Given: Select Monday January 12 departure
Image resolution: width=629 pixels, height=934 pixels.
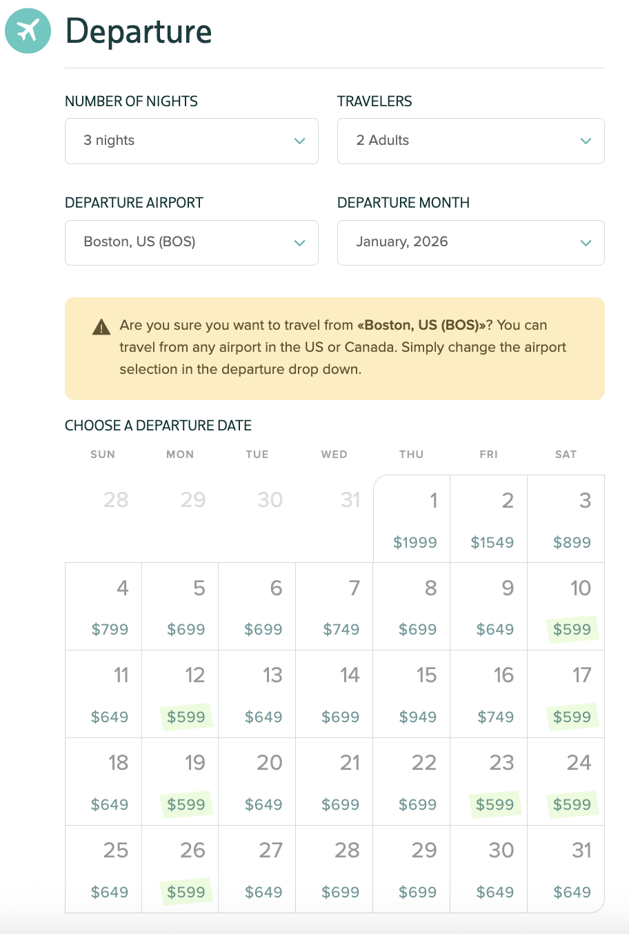Looking at the screenshot, I should 181,694.
